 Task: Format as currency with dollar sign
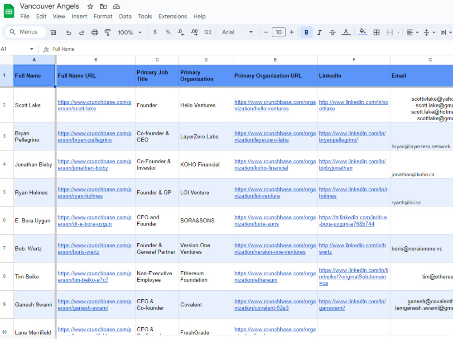[x=155, y=32]
